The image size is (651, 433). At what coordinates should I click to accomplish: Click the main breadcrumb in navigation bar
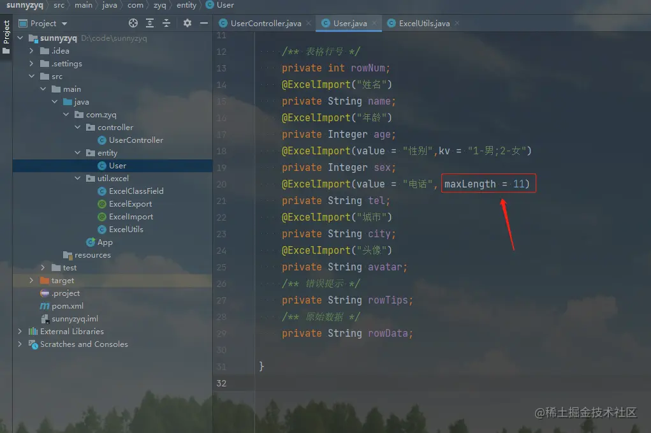(84, 5)
